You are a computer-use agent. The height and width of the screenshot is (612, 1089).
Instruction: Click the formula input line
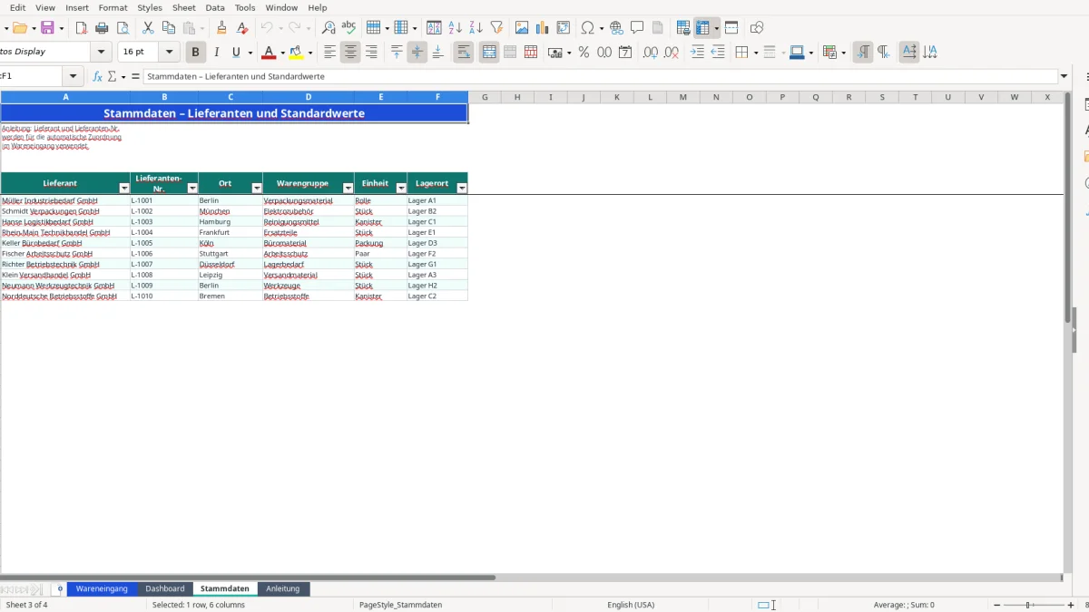(x=599, y=77)
